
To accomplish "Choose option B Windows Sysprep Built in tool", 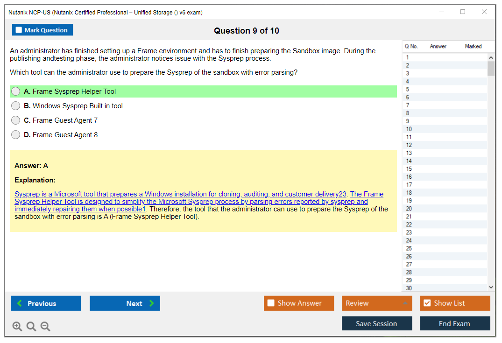I will tap(16, 106).
